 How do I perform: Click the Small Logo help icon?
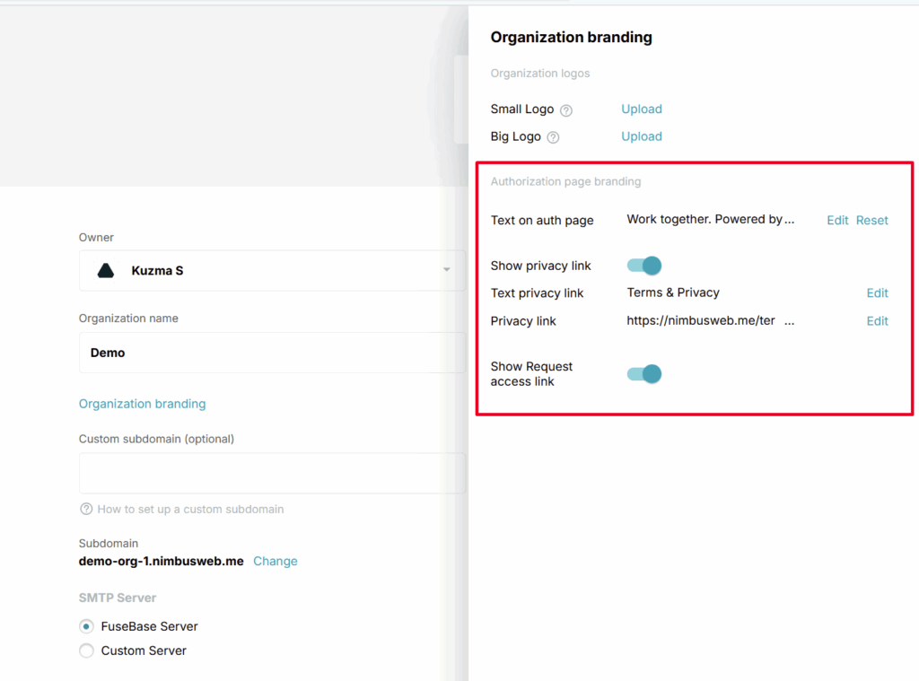[566, 110]
